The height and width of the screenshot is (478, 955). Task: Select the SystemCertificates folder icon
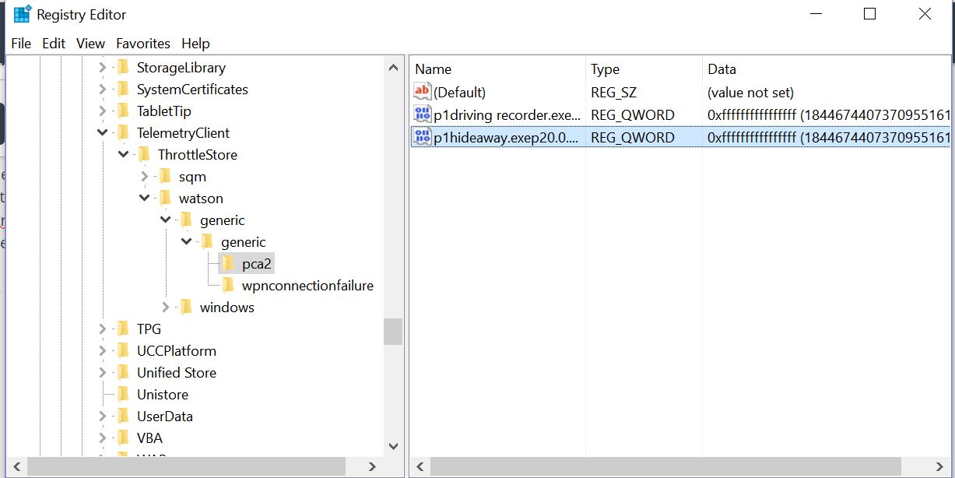coord(122,89)
